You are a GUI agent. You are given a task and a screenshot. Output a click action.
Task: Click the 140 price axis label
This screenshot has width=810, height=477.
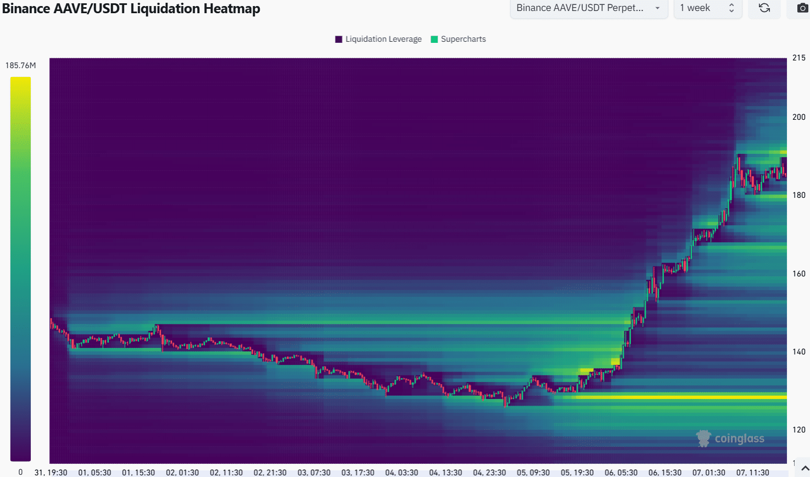tap(799, 352)
